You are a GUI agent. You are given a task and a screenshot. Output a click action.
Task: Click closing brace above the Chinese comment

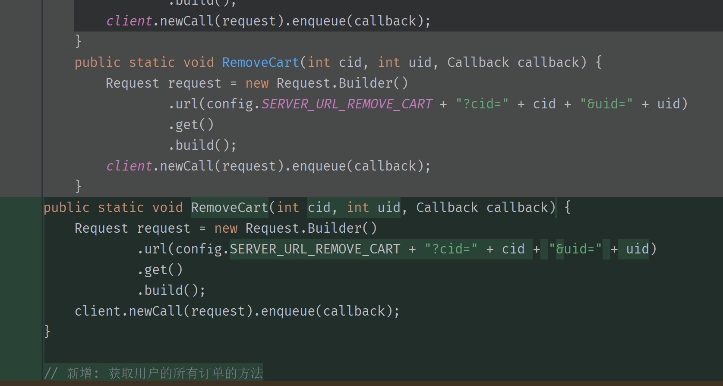(47, 332)
